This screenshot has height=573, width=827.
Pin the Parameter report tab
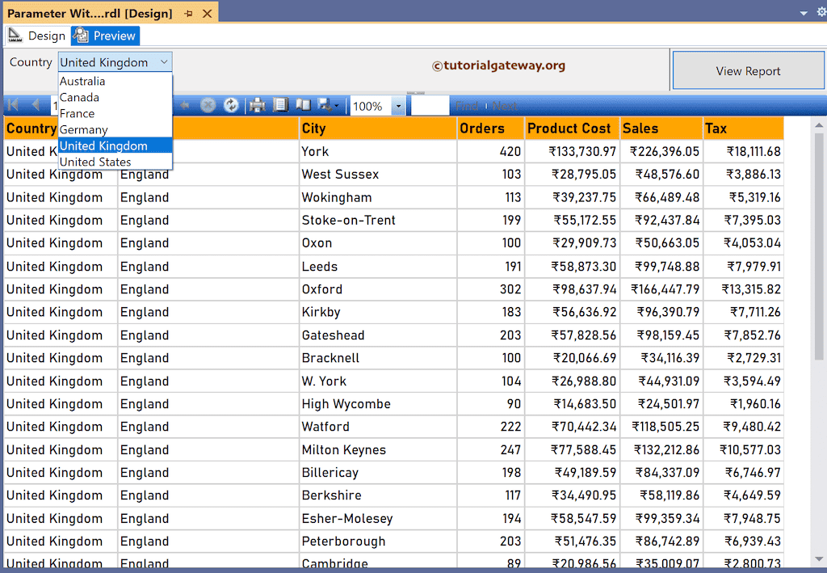(x=188, y=14)
